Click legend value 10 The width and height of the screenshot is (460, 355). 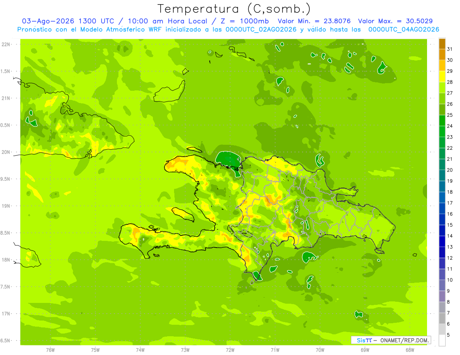[x=450, y=280]
